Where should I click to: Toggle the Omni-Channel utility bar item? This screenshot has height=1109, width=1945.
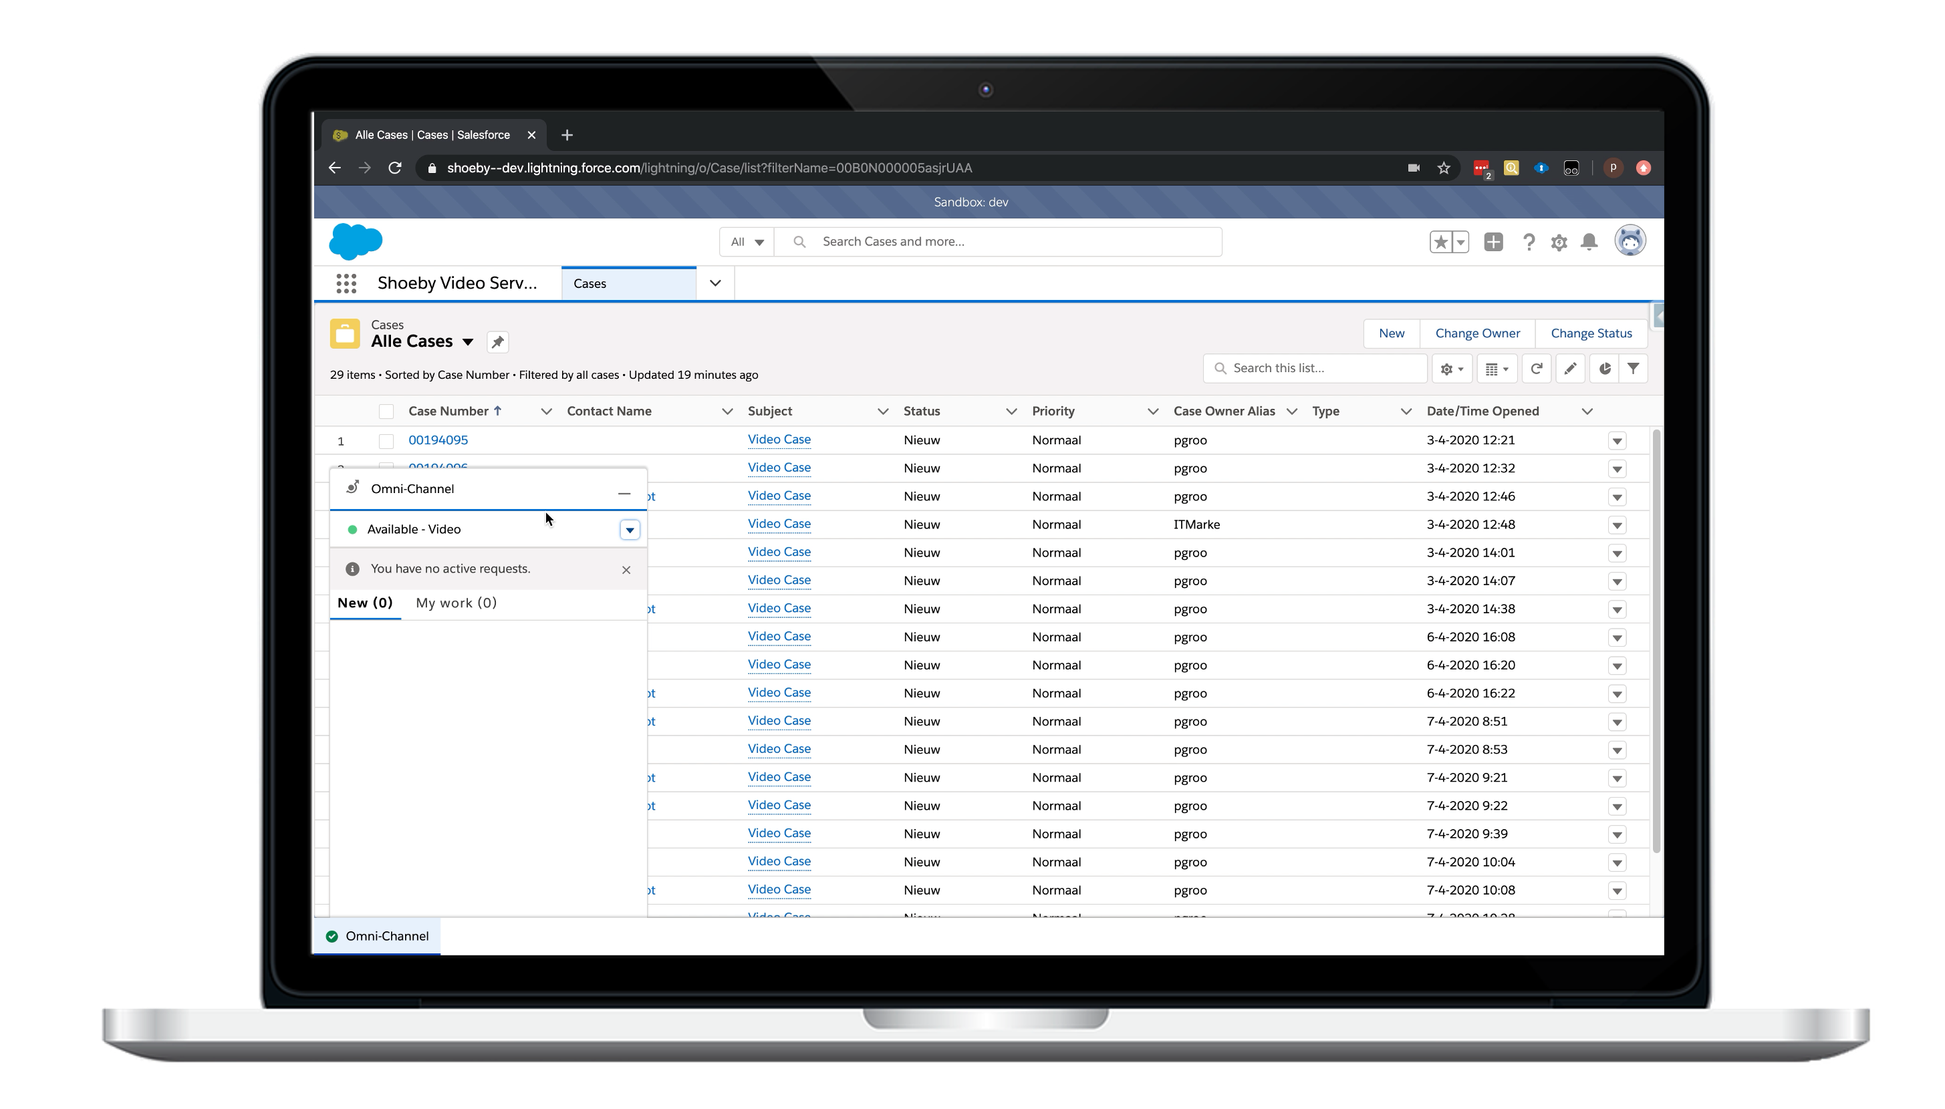click(377, 936)
